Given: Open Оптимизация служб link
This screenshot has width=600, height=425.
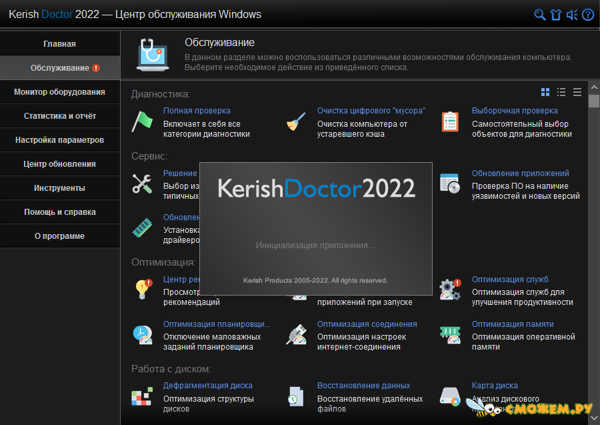Looking at the screenshot, I should 510,280.
